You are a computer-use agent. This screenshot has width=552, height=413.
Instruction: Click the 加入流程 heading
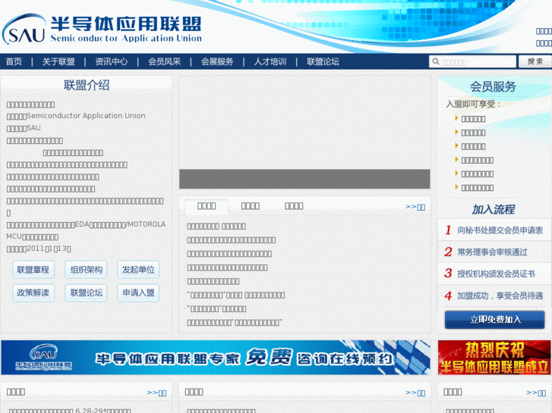[494, 209]
